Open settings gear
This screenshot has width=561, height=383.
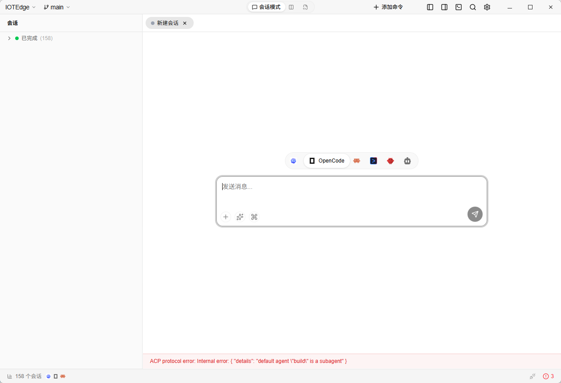point(487,7)
